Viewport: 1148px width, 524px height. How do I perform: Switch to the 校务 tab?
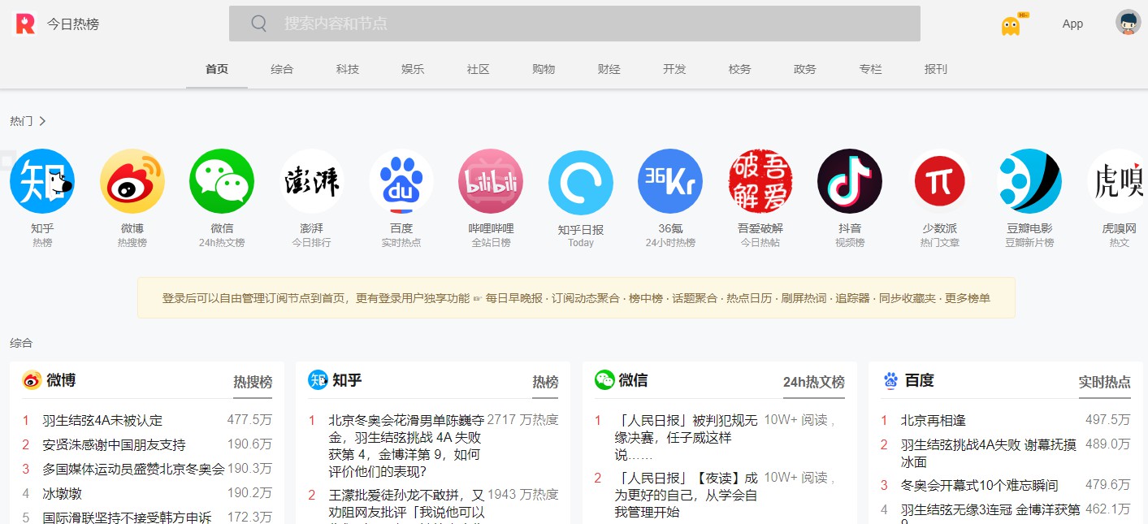pyautogui.click(x=740, y=69)
